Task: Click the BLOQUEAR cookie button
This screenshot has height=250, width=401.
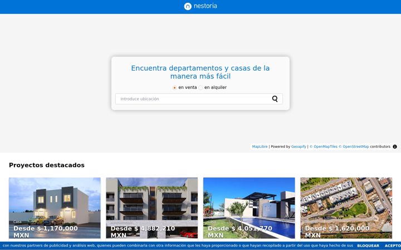Action: pyautogui.click(x=368, y=246)
